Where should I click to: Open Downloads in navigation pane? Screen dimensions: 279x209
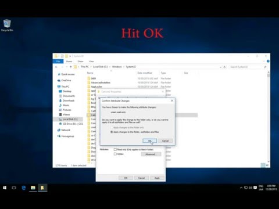(69, 100)
